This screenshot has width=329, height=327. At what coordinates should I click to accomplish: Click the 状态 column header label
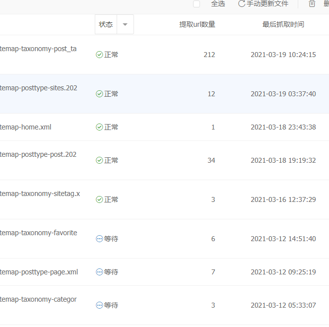pos(106,24)
